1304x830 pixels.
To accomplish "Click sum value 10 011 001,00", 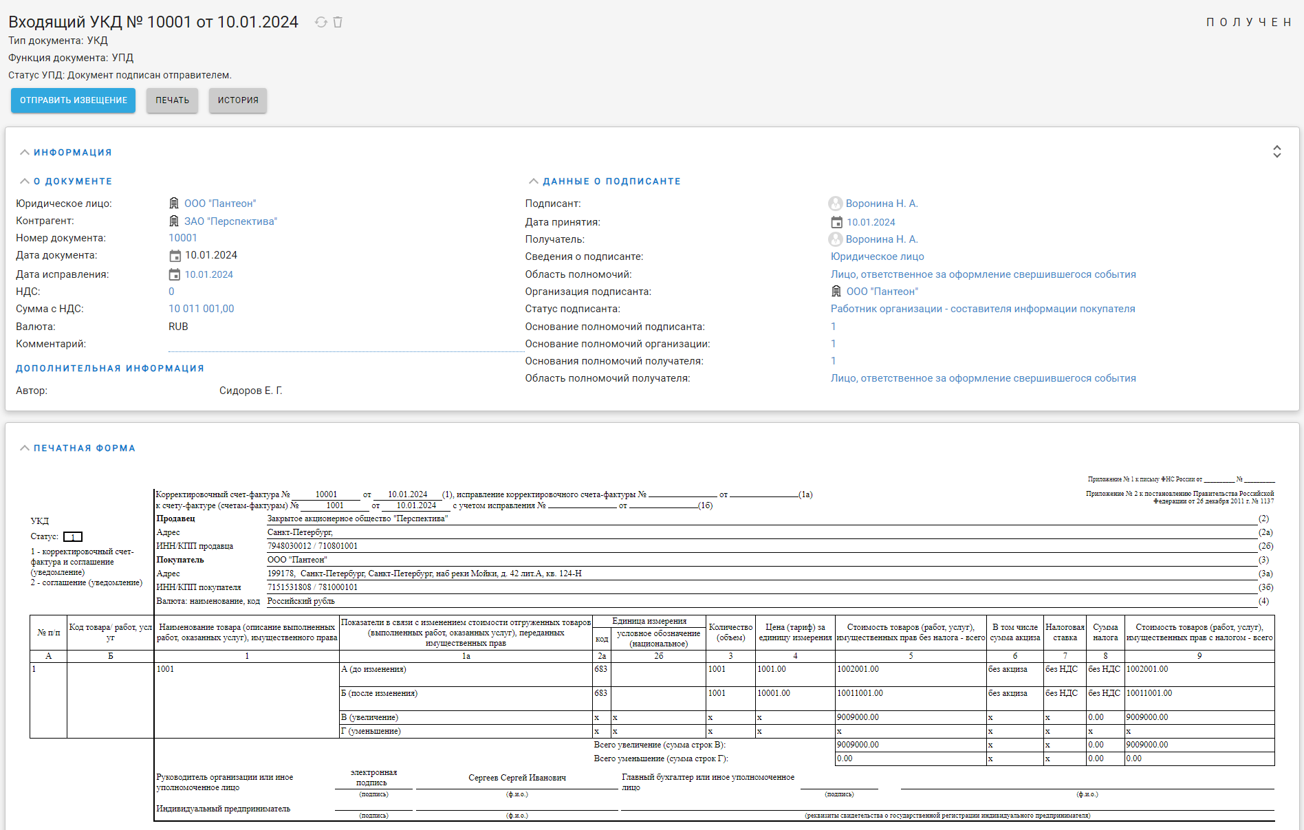I will pos(202,309).
